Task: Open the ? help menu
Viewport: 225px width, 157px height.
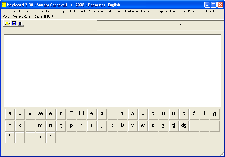Action: coord(53,11)
